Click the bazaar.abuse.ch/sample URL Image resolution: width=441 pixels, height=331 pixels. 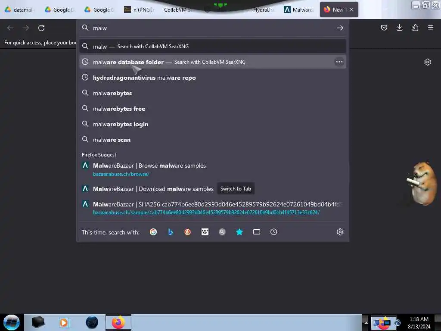click(206, 212)
